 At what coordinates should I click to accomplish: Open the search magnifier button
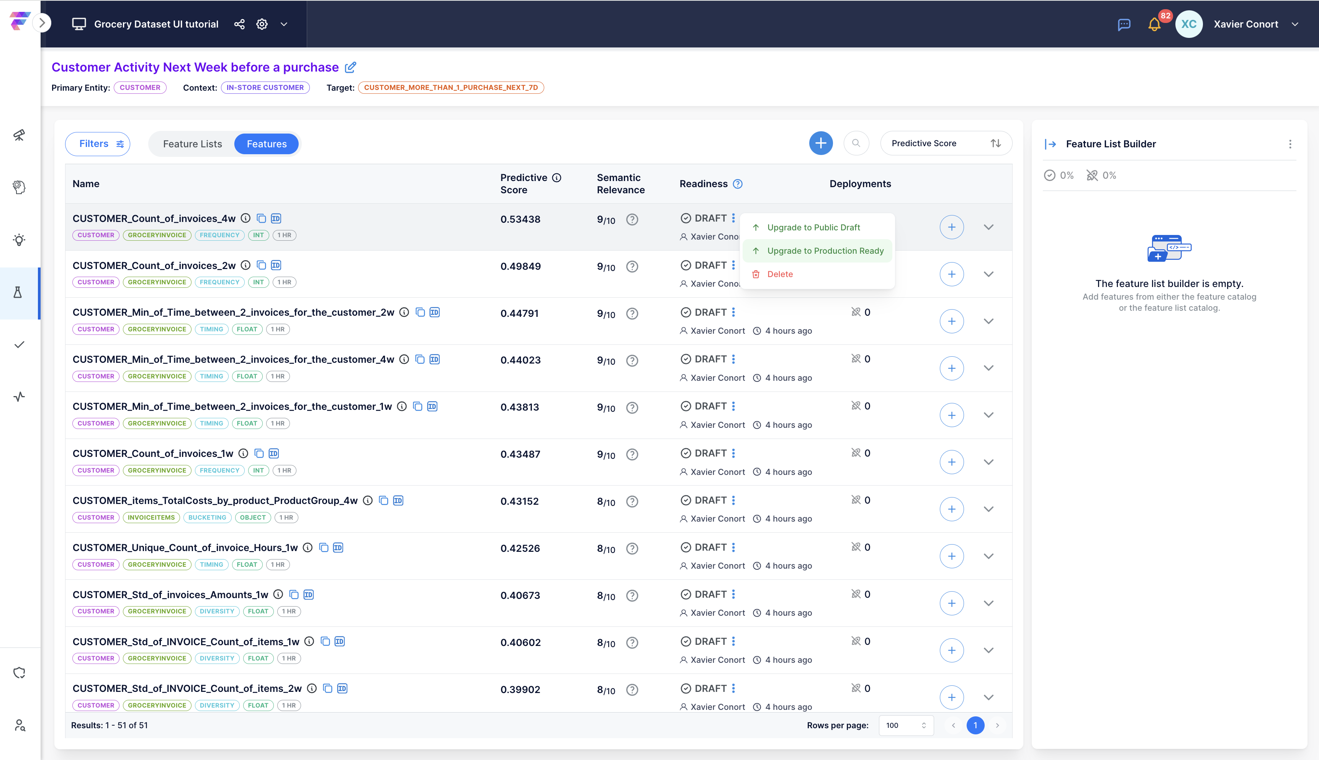tap(856, 143)
